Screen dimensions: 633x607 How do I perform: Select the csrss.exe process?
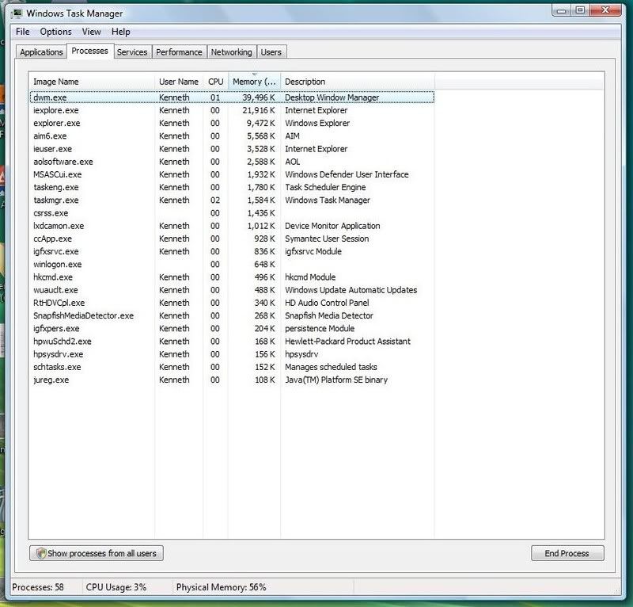click(232, 213)
